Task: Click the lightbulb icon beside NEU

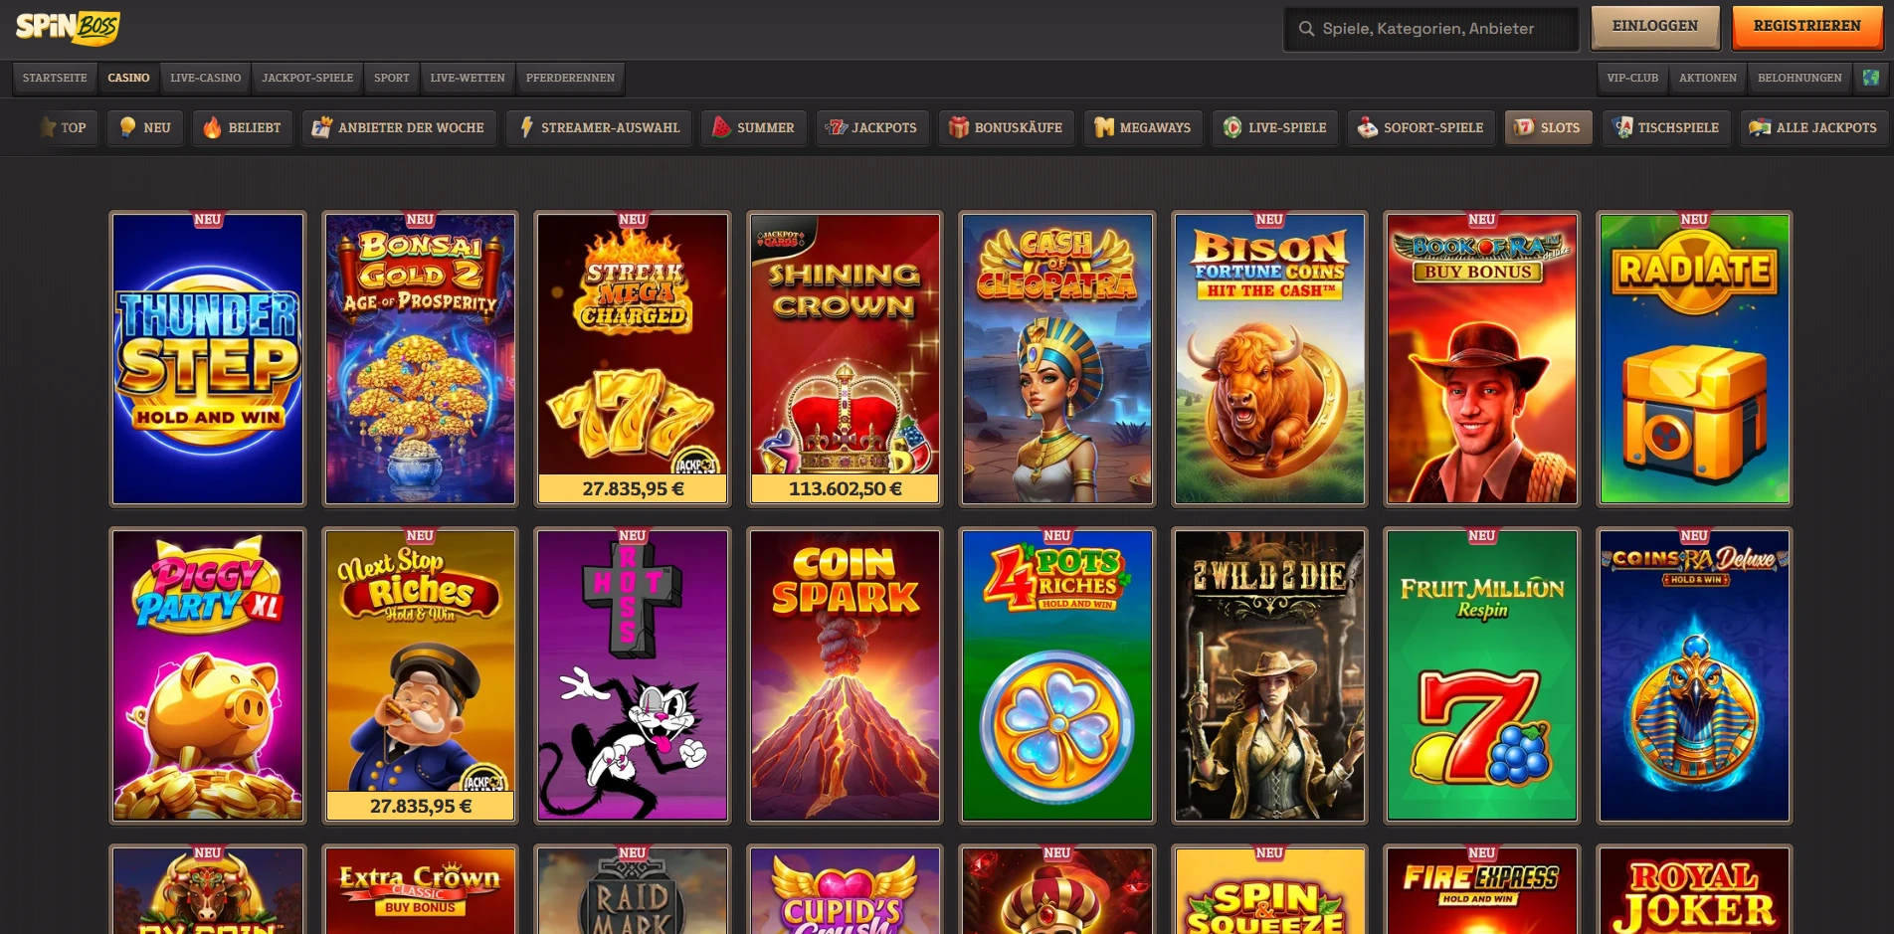Action: pyautogui.click(x=127, y=127)
